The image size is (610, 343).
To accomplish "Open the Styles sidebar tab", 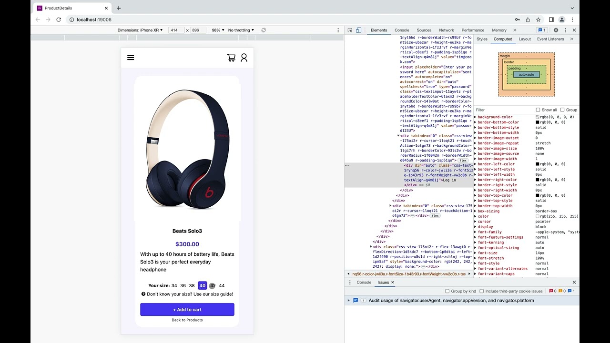I will pos(482,39).
